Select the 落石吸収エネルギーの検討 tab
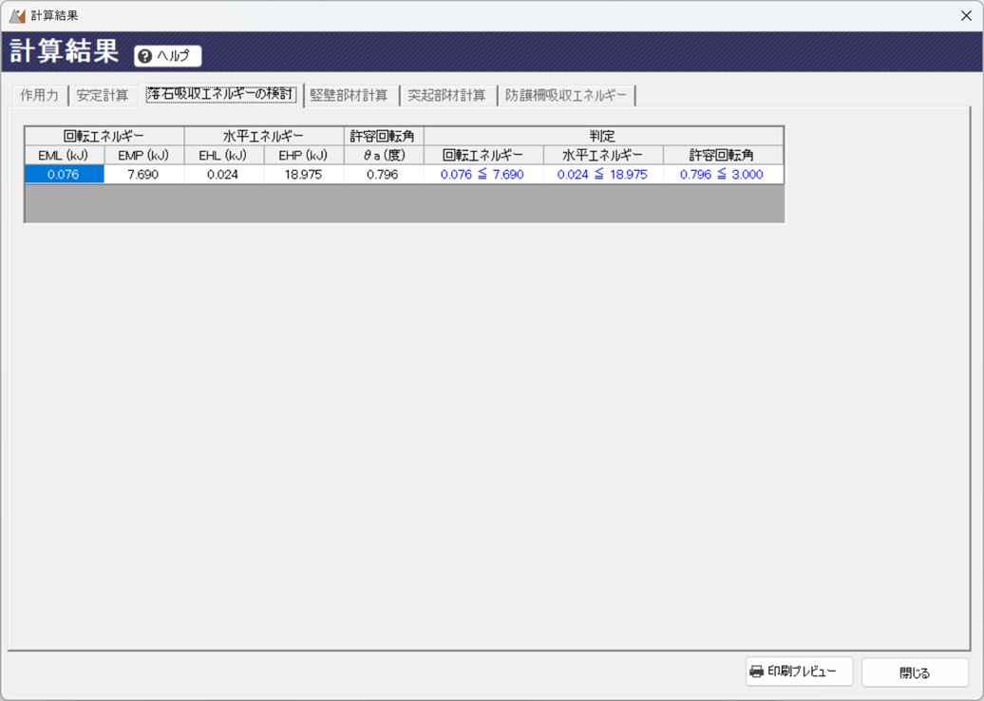Image resolution: width=984 pixels, height=701 pixels. [220, 95]
